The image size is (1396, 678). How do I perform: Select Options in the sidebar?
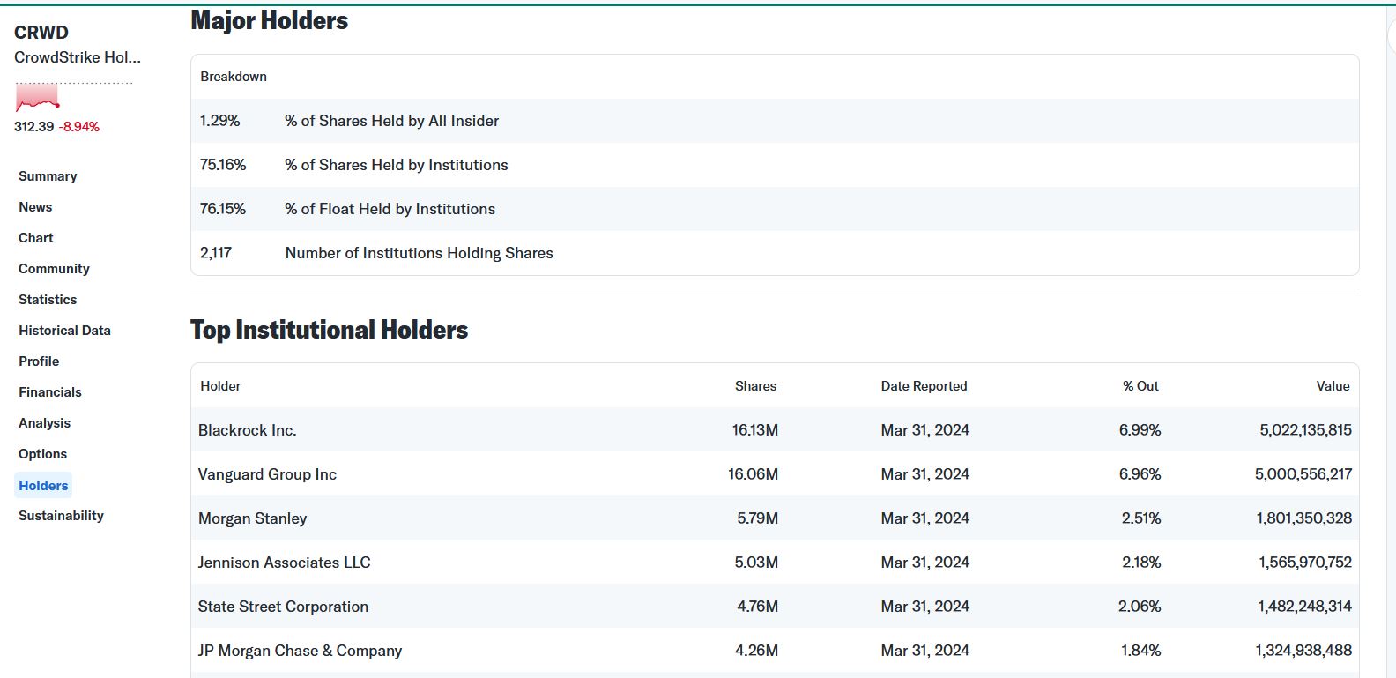pyautogui.click(x=42, y=454)
